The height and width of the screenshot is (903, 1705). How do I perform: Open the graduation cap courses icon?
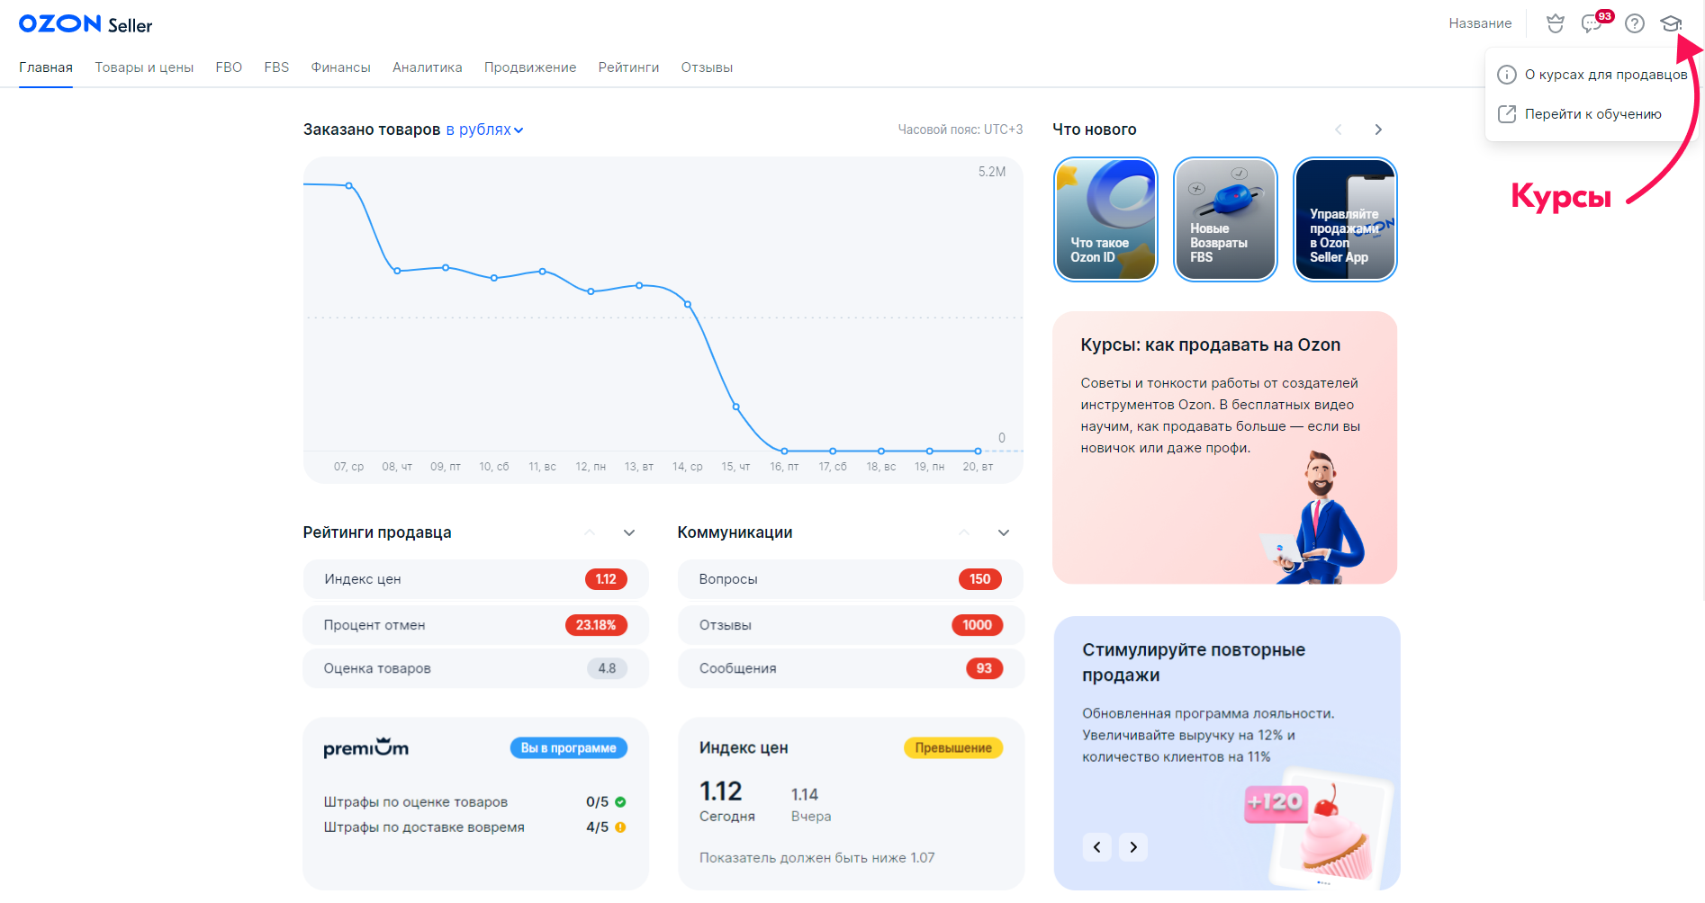[x=1671, y=24]
